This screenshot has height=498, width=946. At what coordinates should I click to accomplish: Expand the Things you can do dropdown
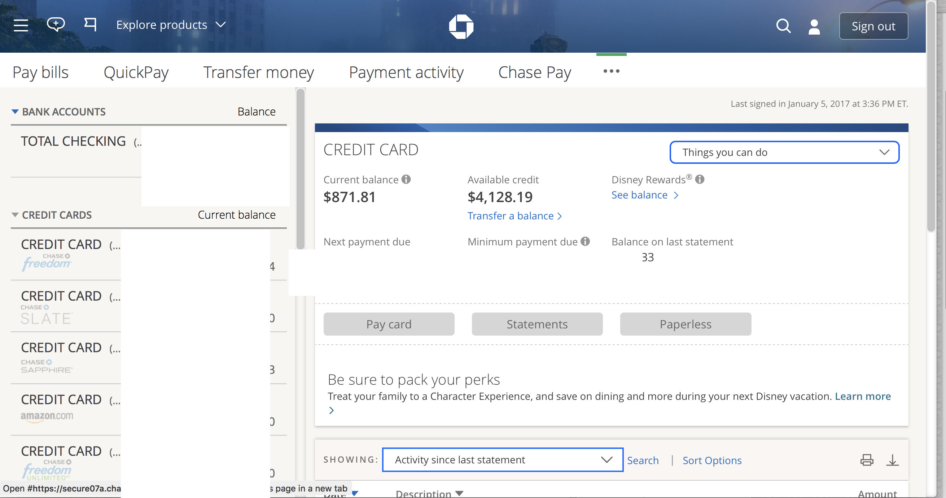784,152
